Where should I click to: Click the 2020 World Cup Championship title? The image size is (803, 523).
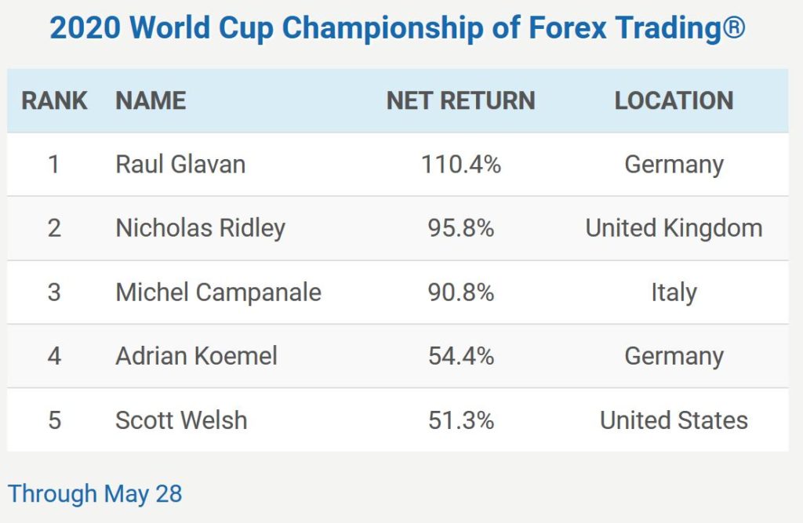click(x=398, y=27)
